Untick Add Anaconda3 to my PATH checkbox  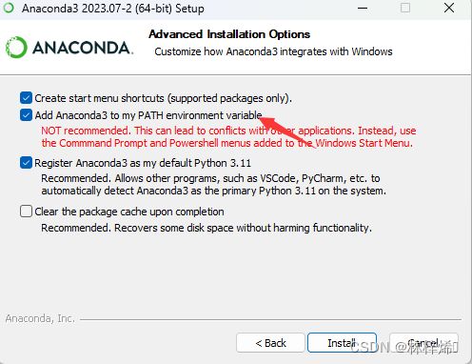(x=26, y=115)
